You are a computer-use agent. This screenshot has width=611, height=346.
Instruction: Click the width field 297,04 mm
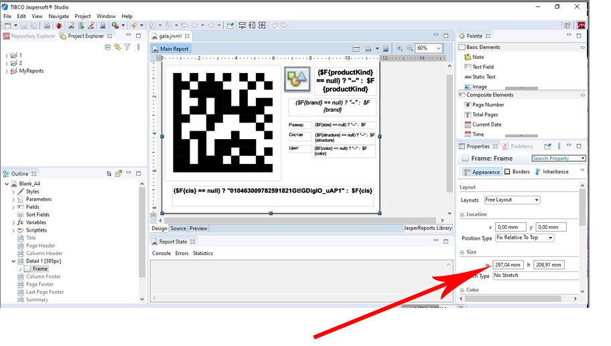click(x=508, y=264)
